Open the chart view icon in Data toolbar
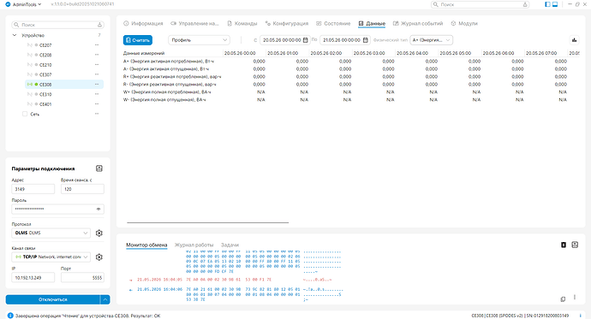Viewport: 591px width, 319px height. (x=574, y=40)
